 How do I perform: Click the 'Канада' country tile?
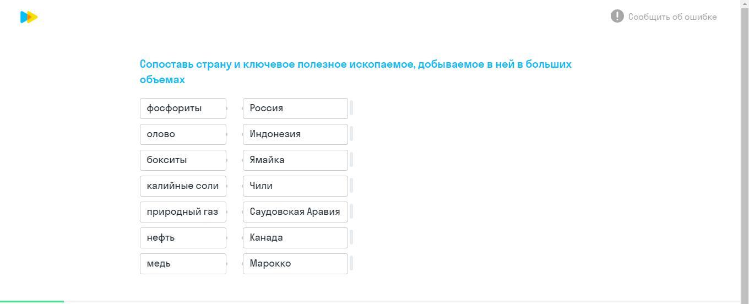tap(295, 238)
